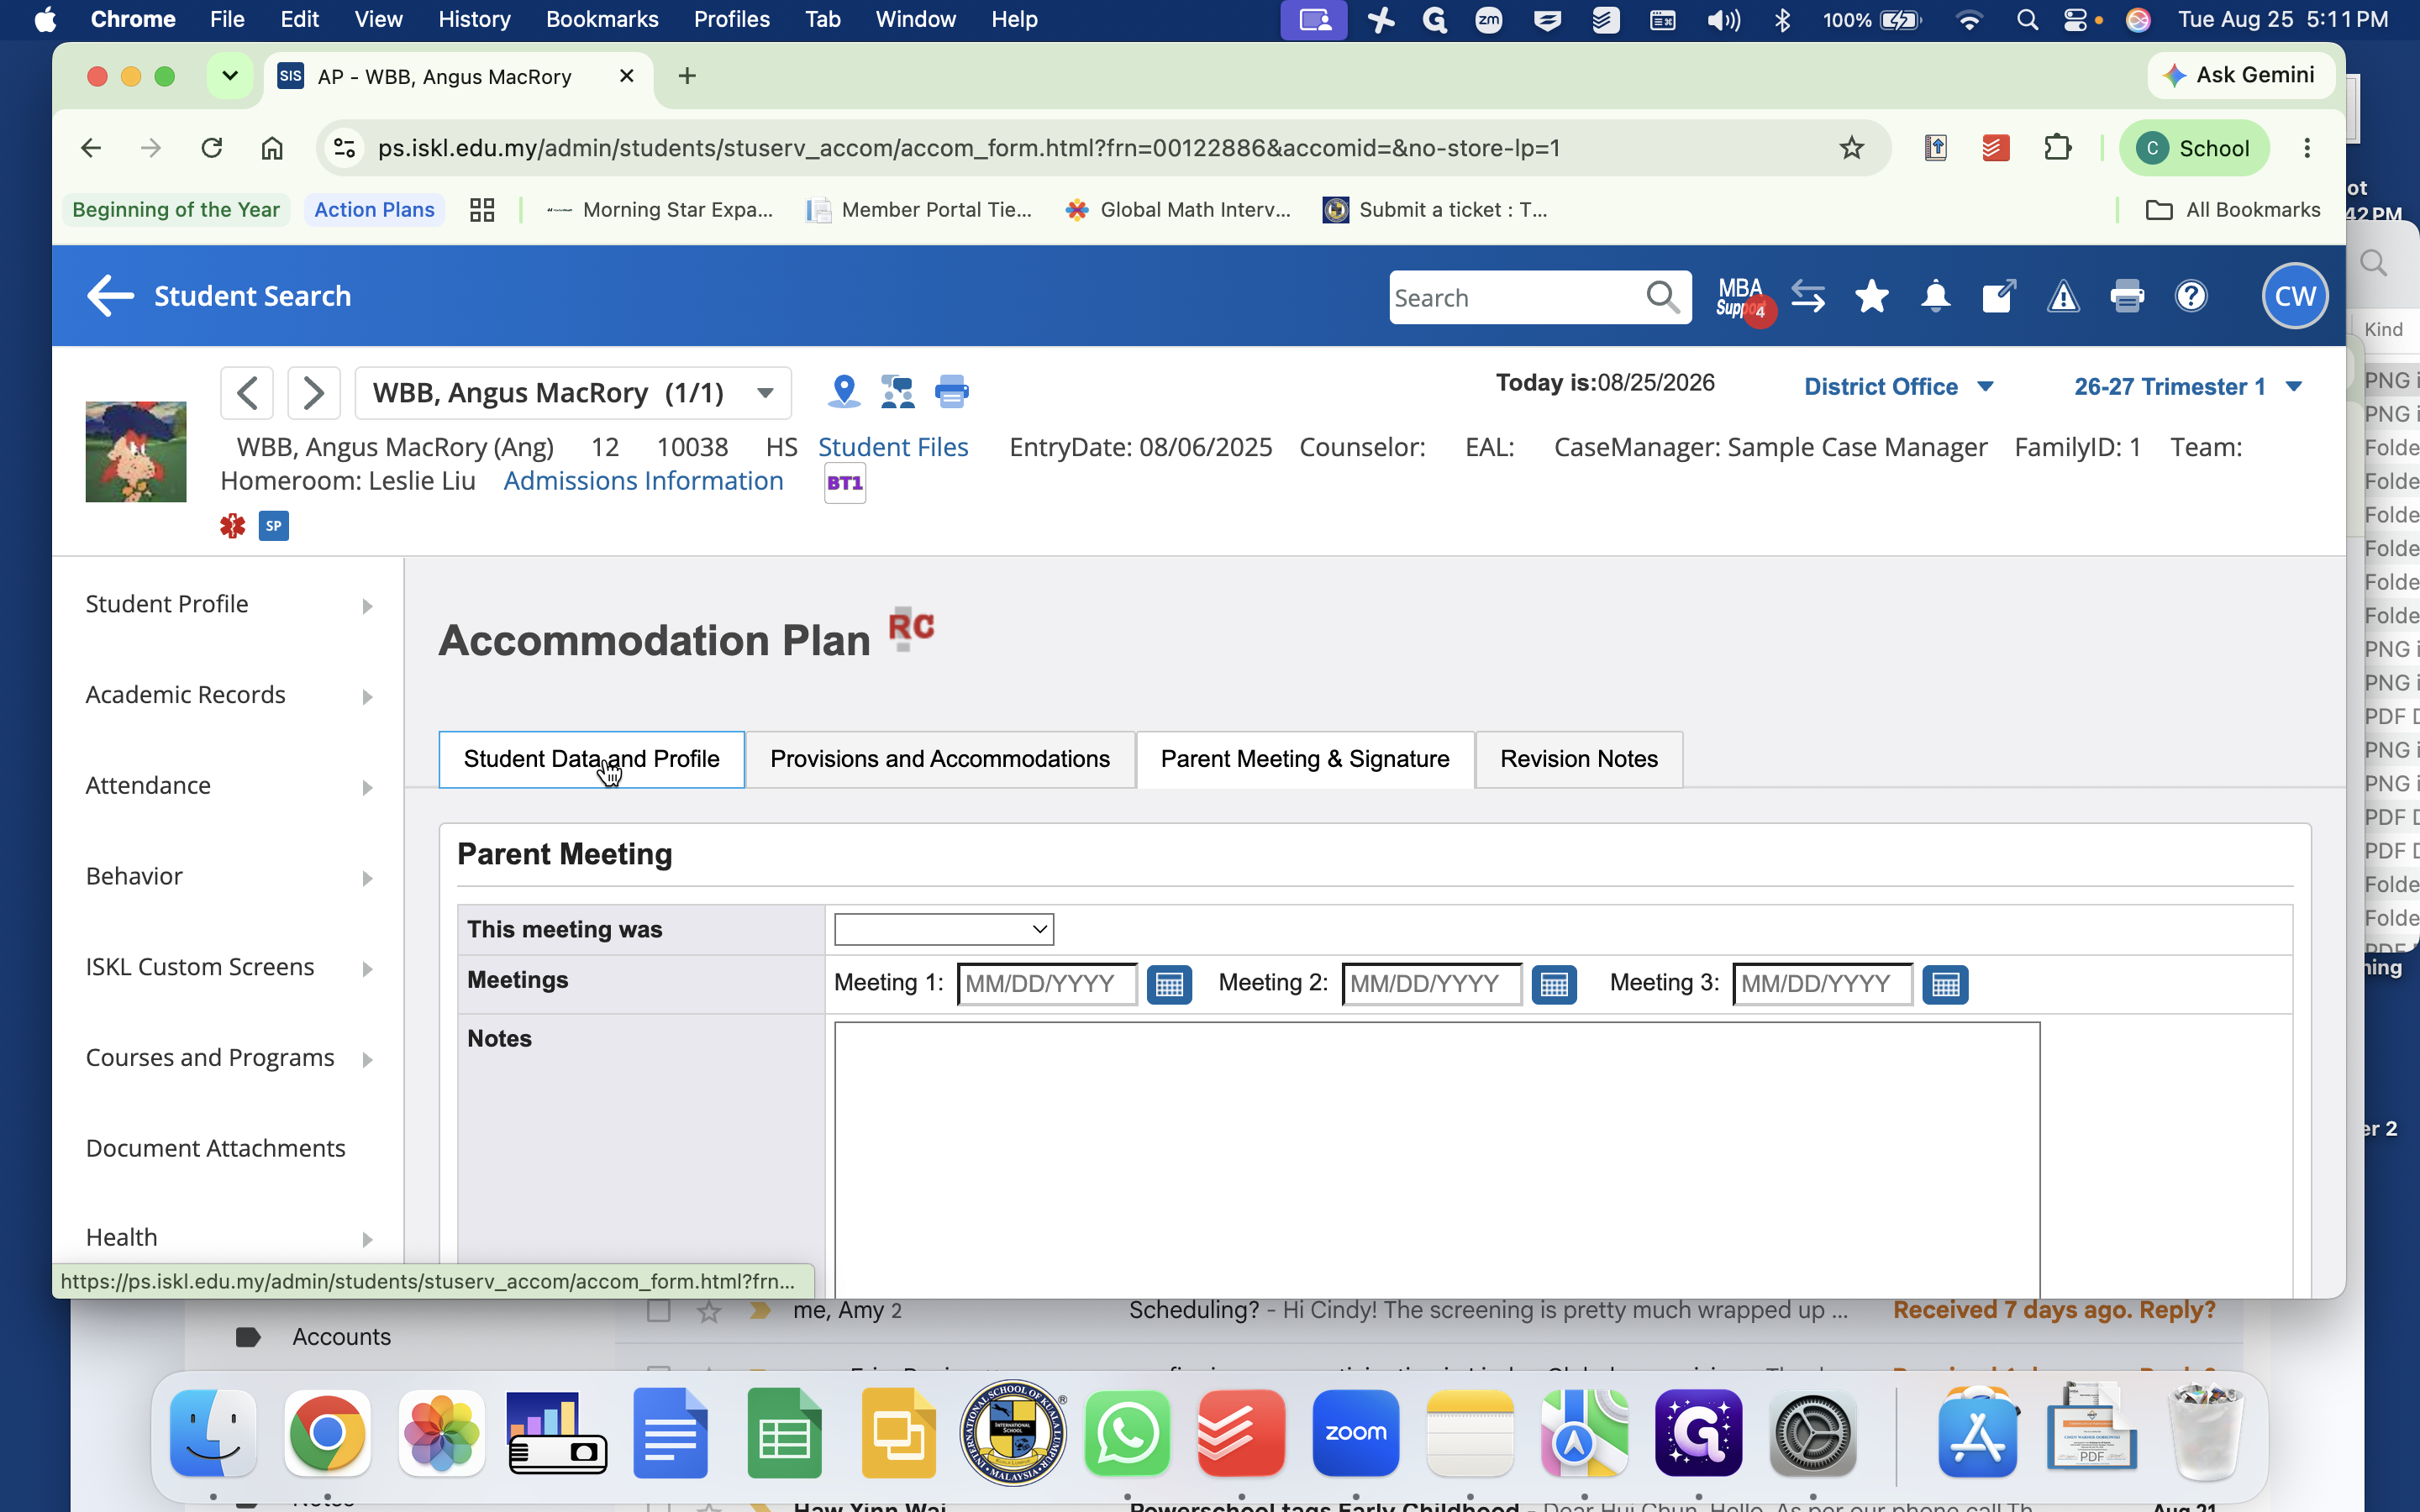Open Student Files link
Viewport: 2420px width, 1512px height.
click(x=893, y=447)
